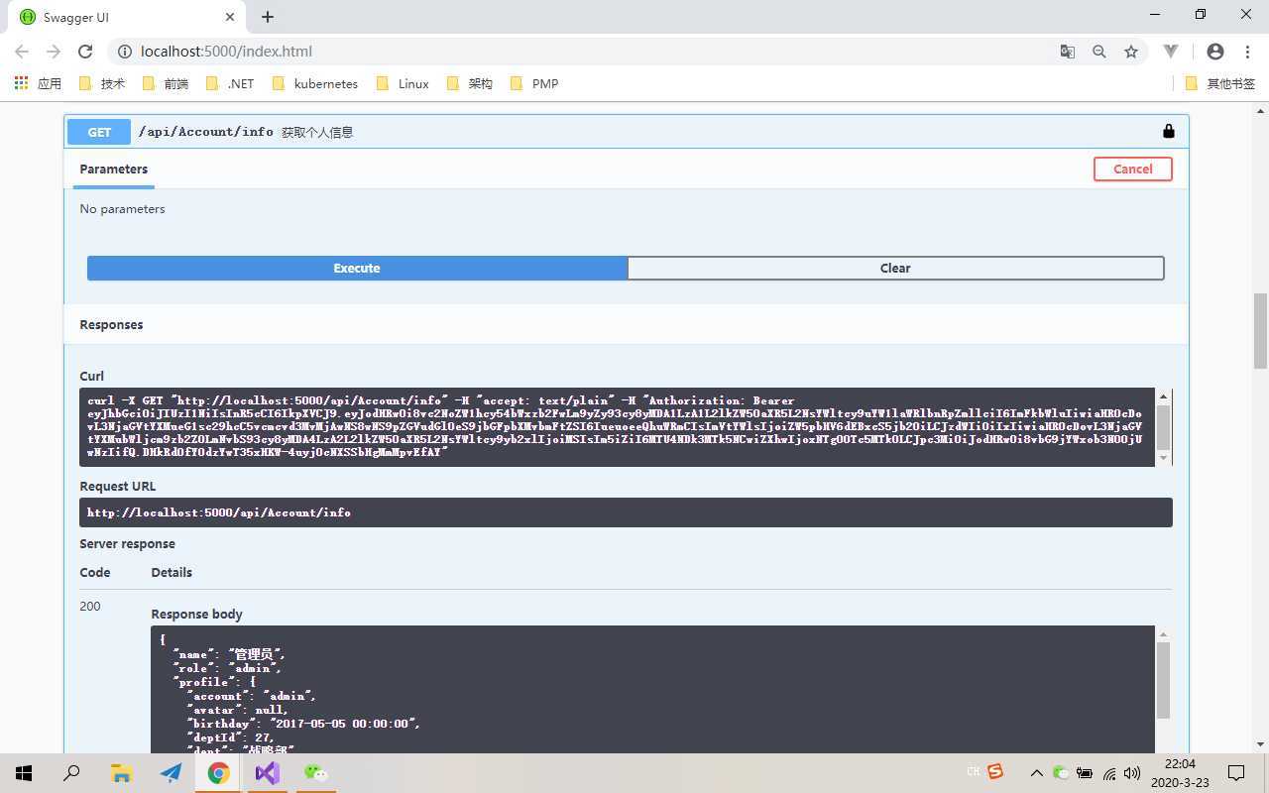Image resolution: width=1269 pixels, height=793 pixels.
Task: Go forward in browser history
Action: tap(54, 52)
